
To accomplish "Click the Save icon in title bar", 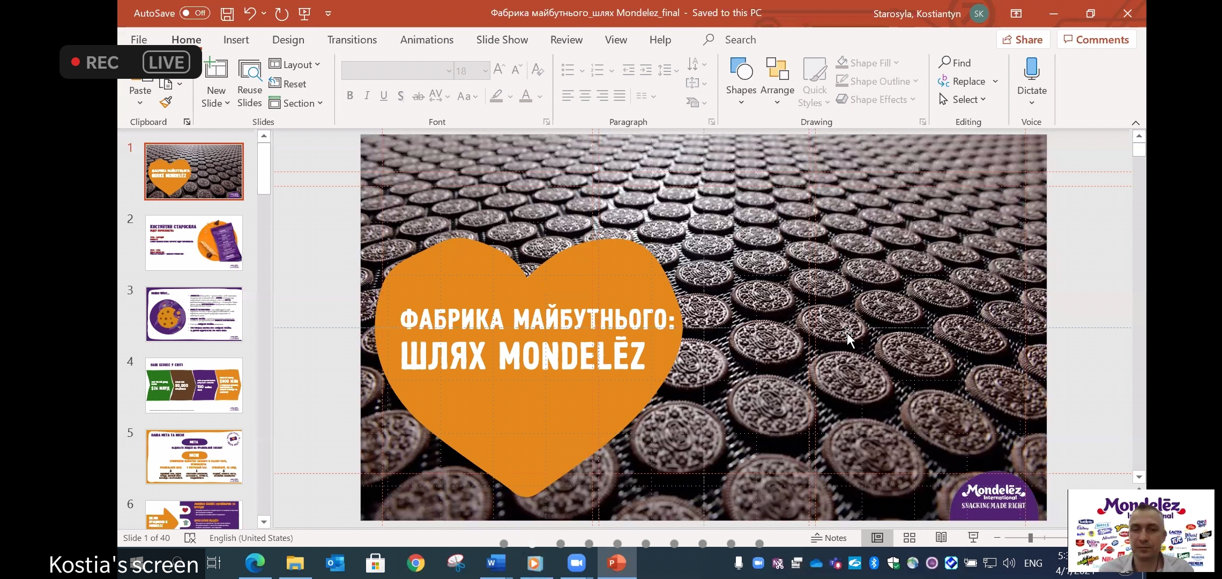I will click(227, 13).
